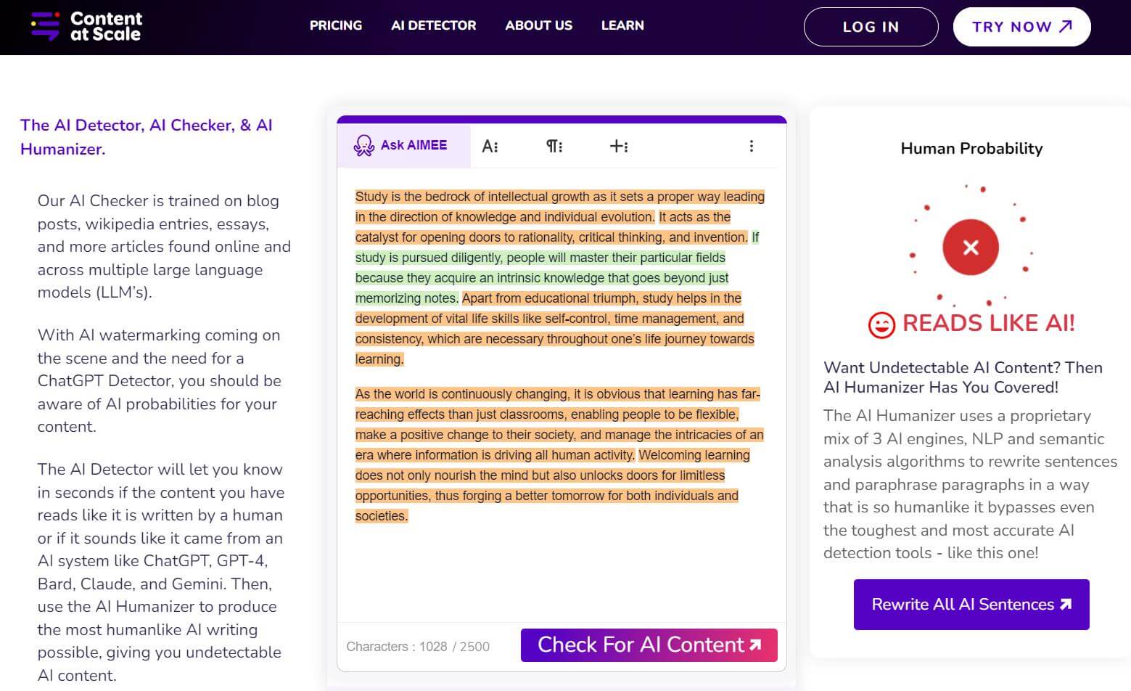Click the character count '1028 / 2500'

click(454, 647)
